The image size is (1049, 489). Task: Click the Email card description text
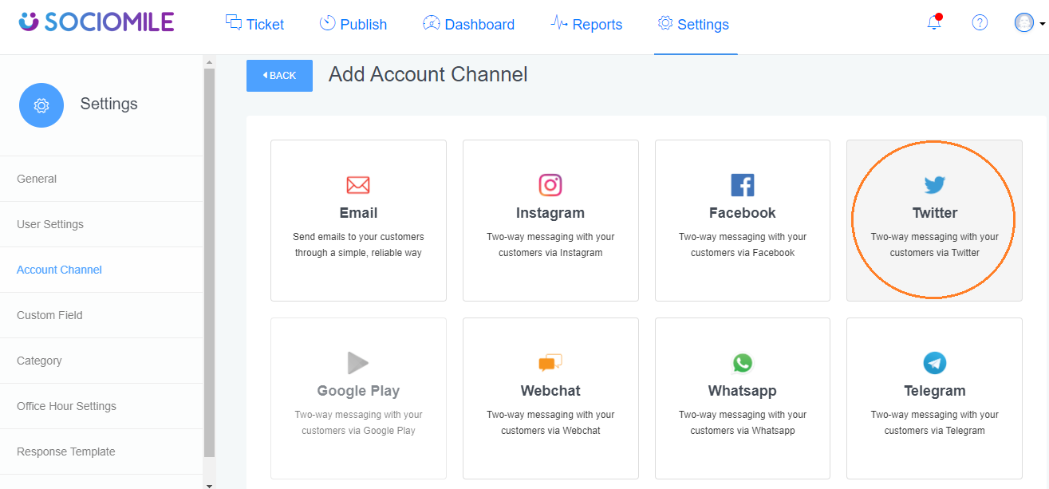pyautogui.click(x=358, y=245)
